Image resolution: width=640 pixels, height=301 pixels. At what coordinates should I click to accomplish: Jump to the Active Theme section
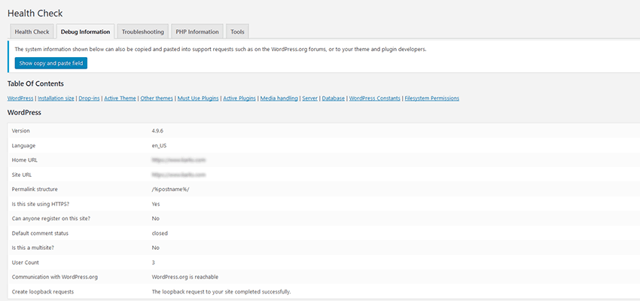120,99
